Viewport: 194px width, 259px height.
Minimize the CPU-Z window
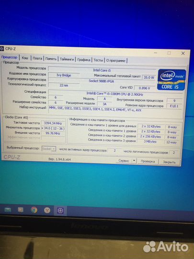tap(156, 53)
